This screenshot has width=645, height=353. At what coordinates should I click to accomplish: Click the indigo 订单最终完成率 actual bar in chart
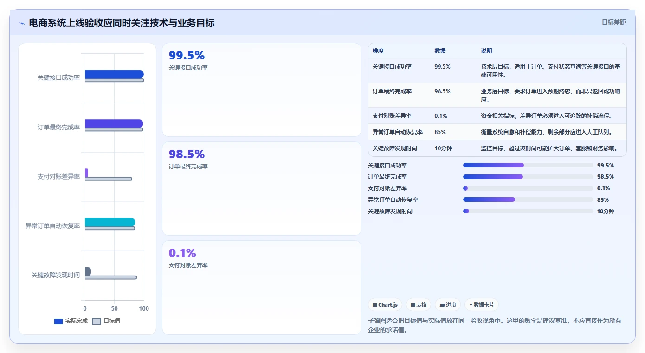[114, 123]
